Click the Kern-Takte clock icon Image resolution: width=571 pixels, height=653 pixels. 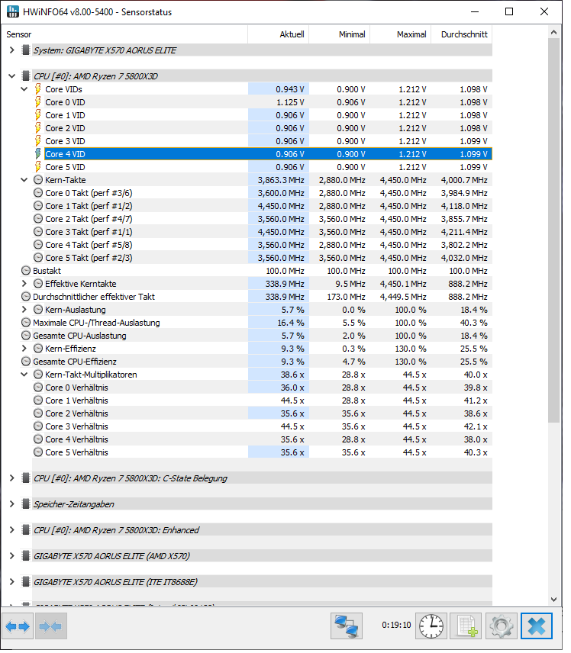38,181
